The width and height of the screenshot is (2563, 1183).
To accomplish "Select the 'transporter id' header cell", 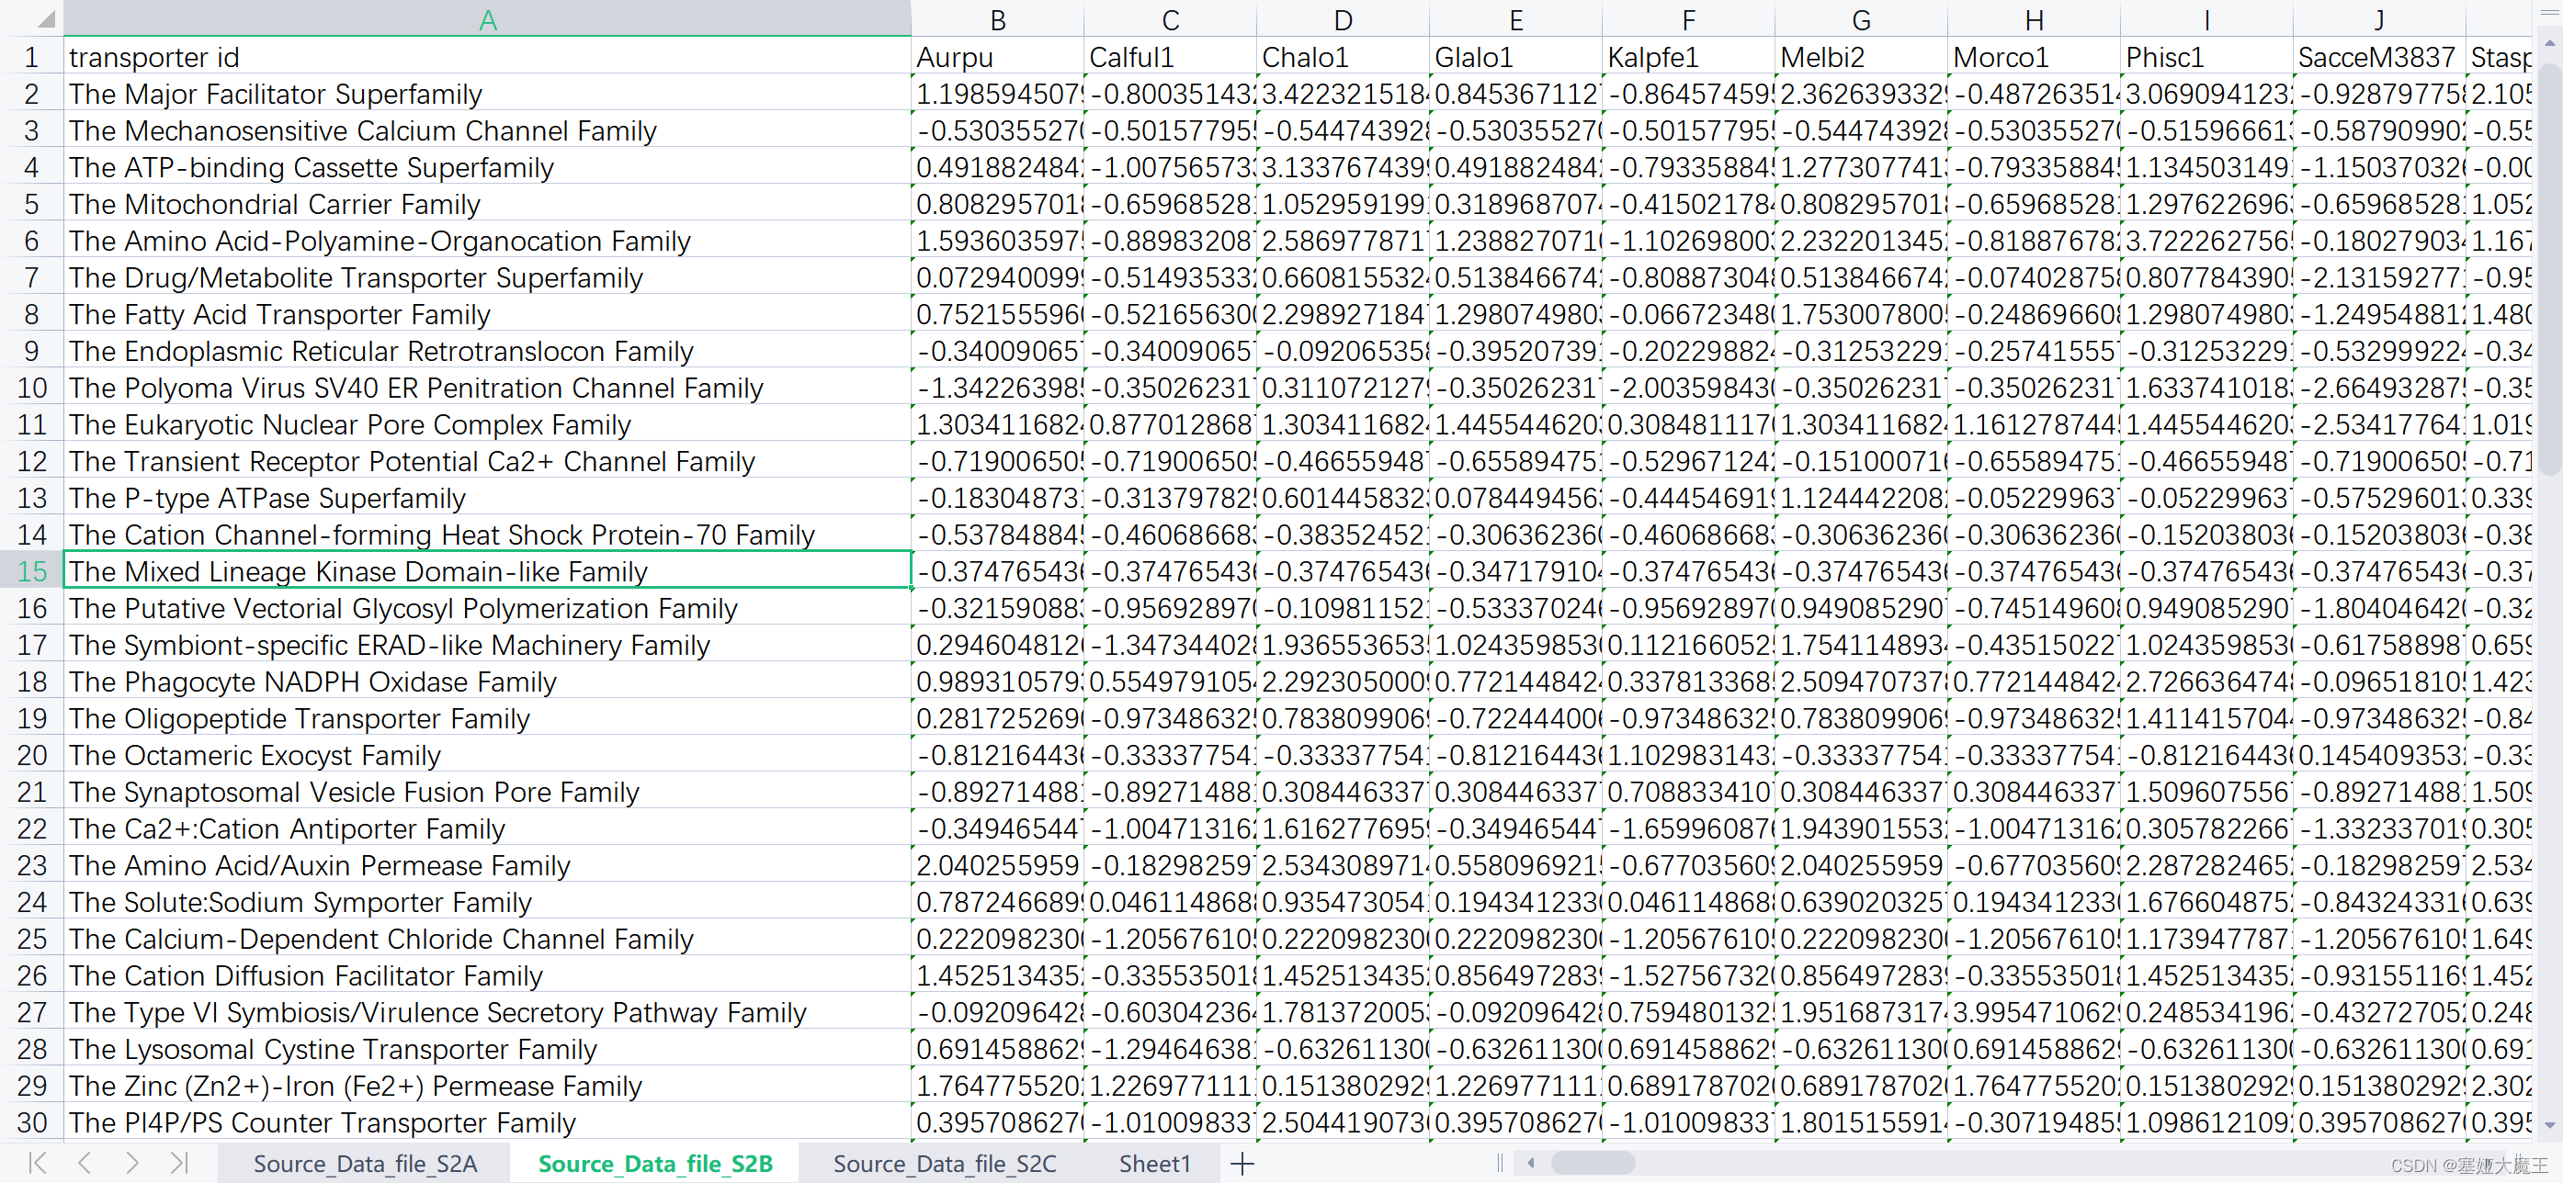I will click(x=486, y=58).
